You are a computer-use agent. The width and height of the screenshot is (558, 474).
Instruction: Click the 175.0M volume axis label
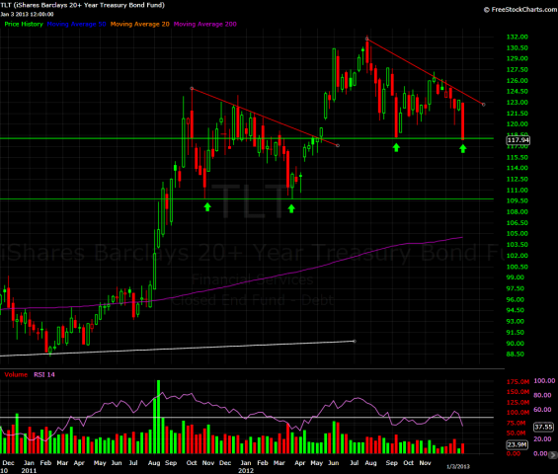click(518, 382)
